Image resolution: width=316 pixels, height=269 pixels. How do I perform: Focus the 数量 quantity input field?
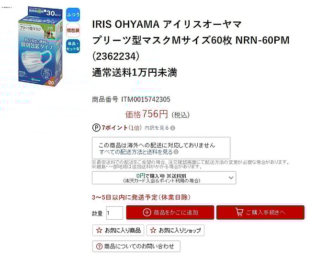(x=114, y=213)
